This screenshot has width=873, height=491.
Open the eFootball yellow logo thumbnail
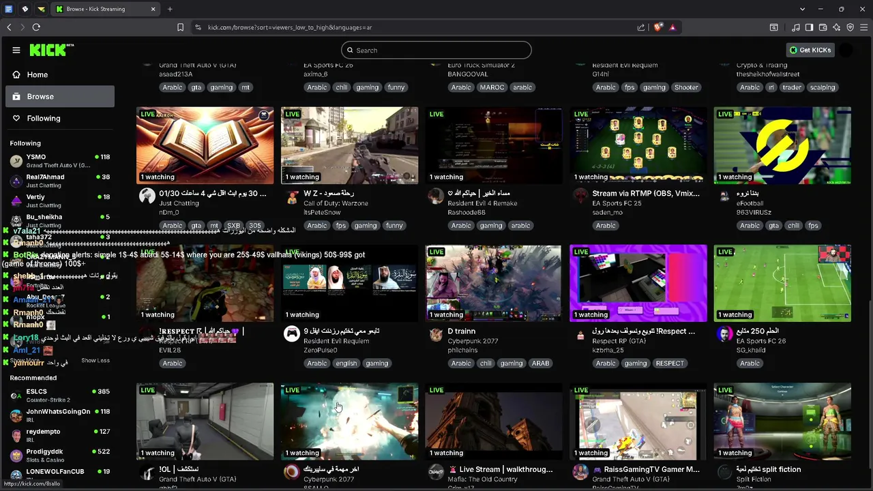point(782,145)
